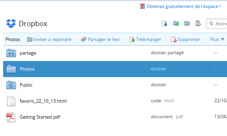Click the Photos folder icon
The image size is (227, 136).
coord(11,69)
